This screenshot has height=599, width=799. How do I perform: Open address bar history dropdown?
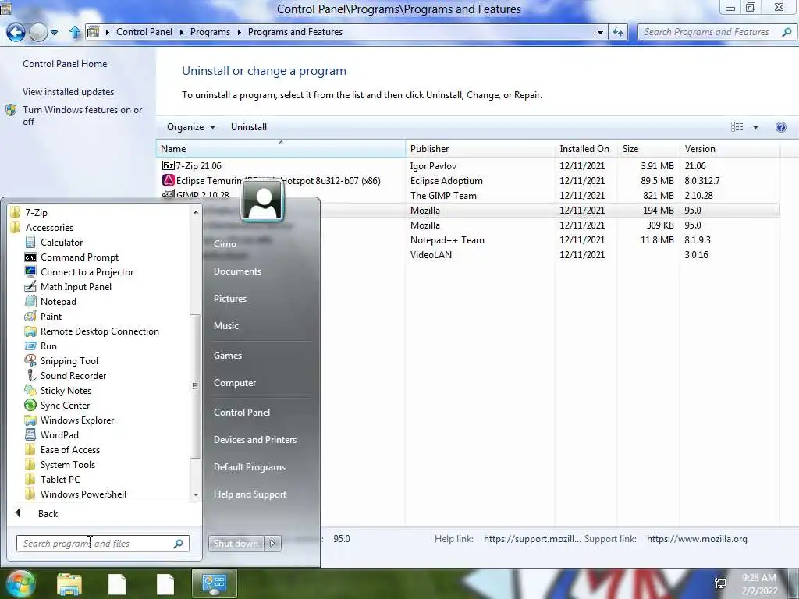(600, 32)
